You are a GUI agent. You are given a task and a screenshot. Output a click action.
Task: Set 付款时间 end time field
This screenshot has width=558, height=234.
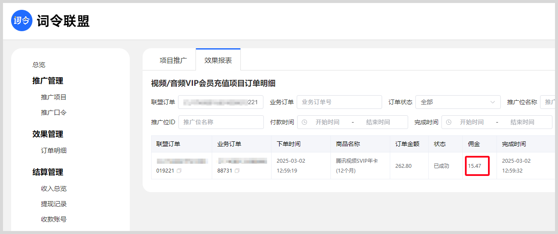coord(378,122)
